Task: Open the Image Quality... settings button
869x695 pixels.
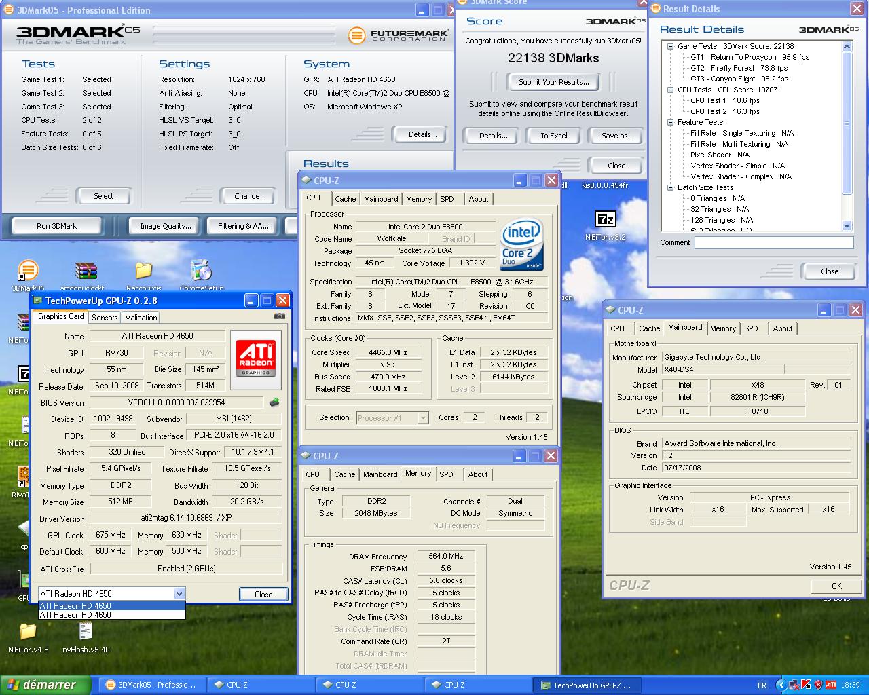Action: click(x=165, y=226)
